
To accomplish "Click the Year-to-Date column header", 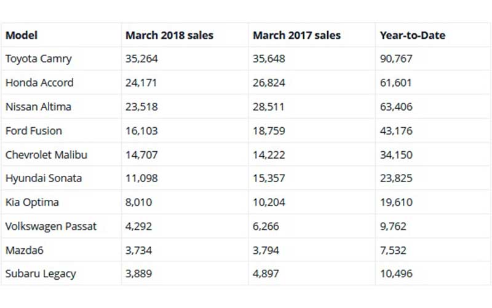I will [412, 36].
